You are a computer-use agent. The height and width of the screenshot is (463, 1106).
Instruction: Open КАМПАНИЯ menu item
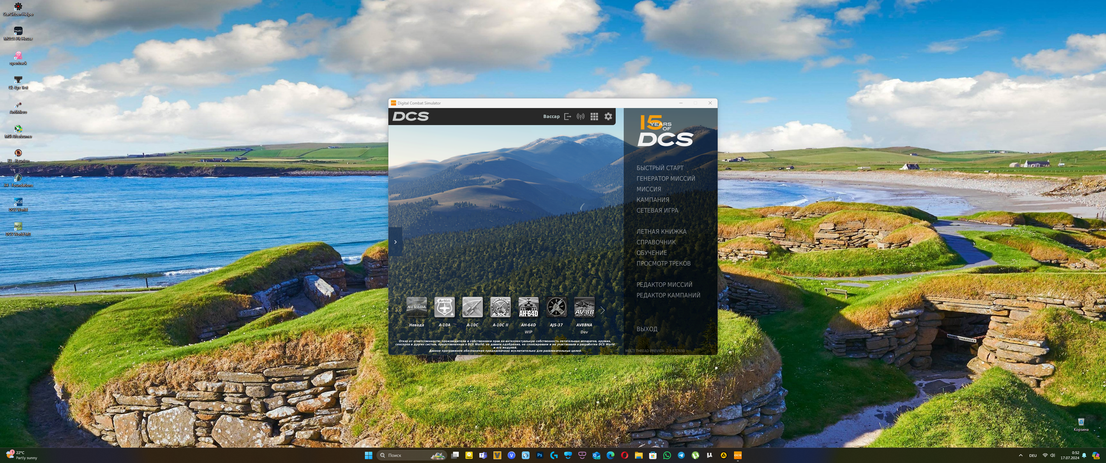point(653,200)
